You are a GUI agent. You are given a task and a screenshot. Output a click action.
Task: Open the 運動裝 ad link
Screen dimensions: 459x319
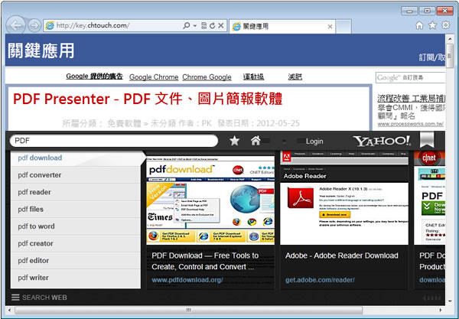253,76
